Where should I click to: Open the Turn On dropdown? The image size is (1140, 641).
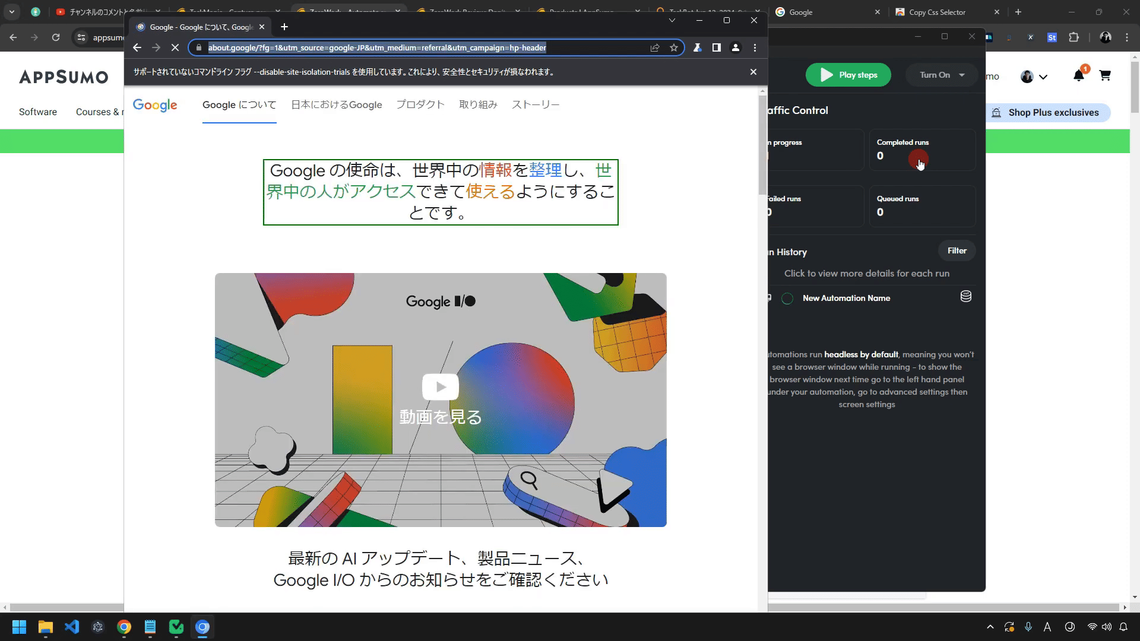pyautogui.click(x=942, y=75)
